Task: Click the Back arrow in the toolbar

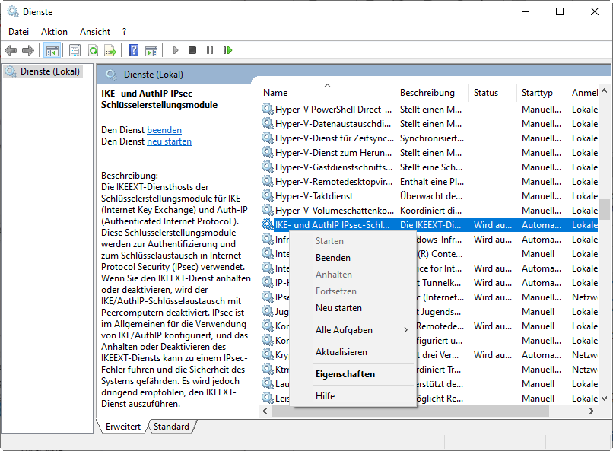Action: tap(11, 50)
